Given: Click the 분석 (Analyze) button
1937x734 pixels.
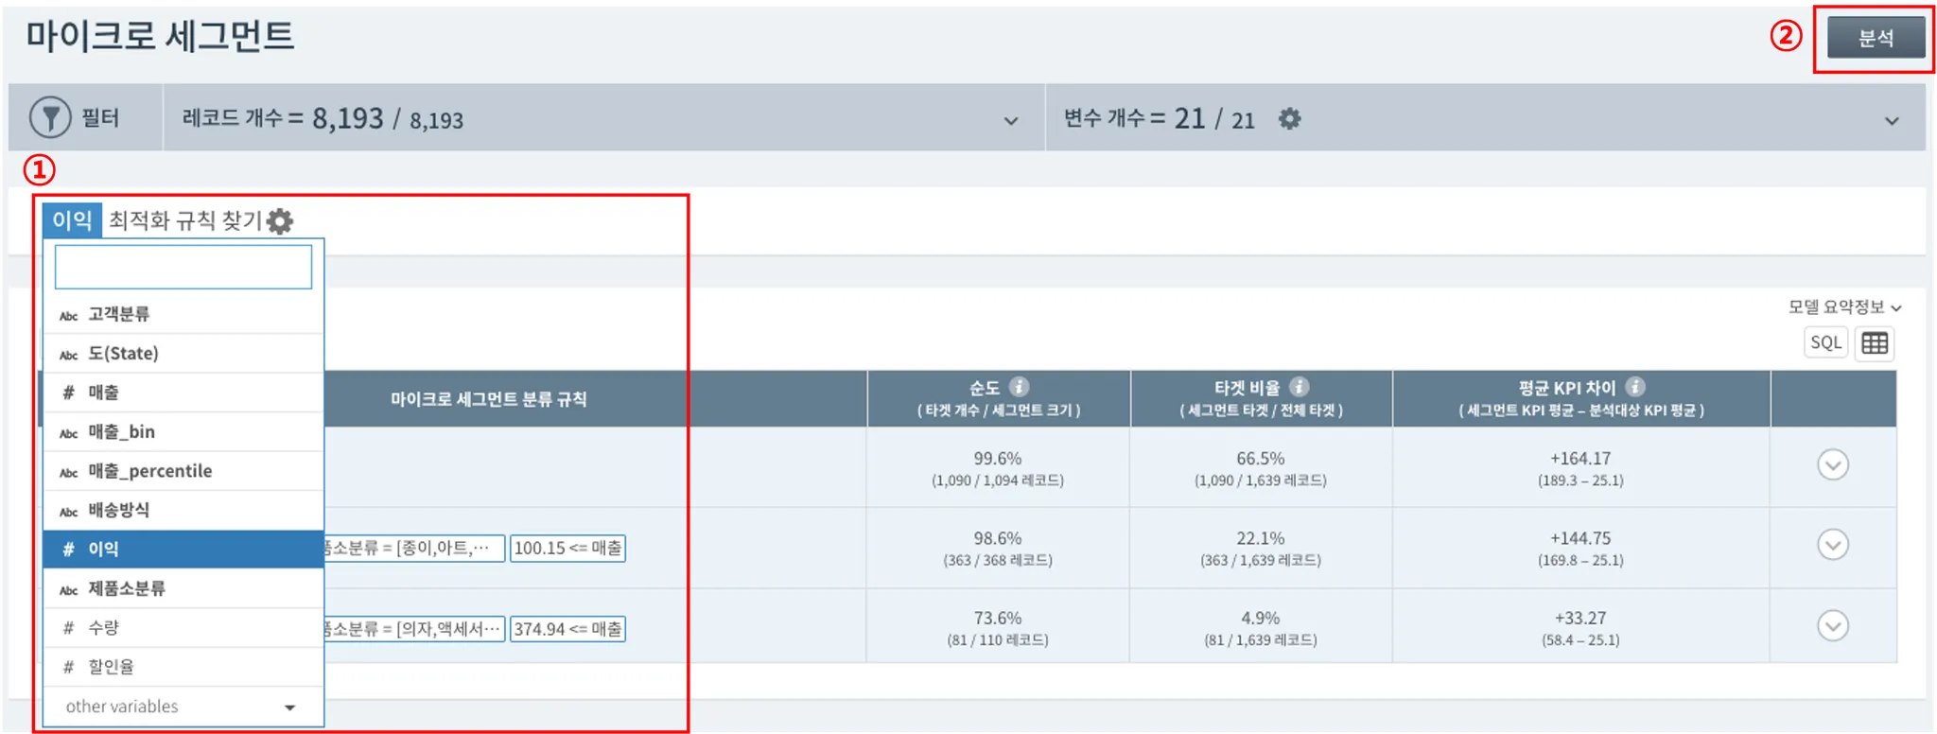Looking at the screenshot, I should (x=1875, y=38).
